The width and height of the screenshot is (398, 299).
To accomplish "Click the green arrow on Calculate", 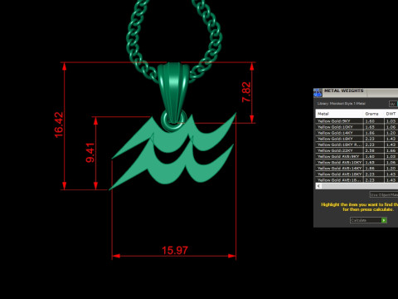I will [384, 220].
